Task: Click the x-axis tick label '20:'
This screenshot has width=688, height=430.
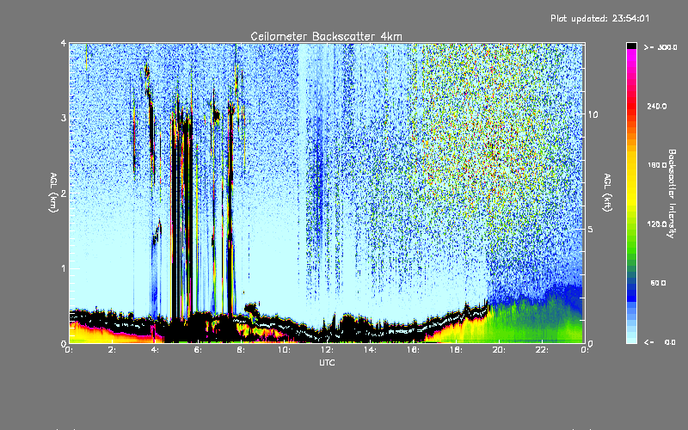Action: pyautogui.click(x=499, y=350)
